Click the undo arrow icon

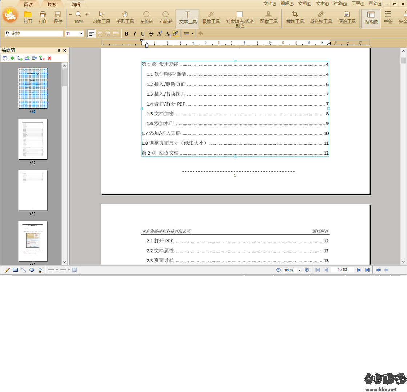pyautogui.click(x=201, y=33)
